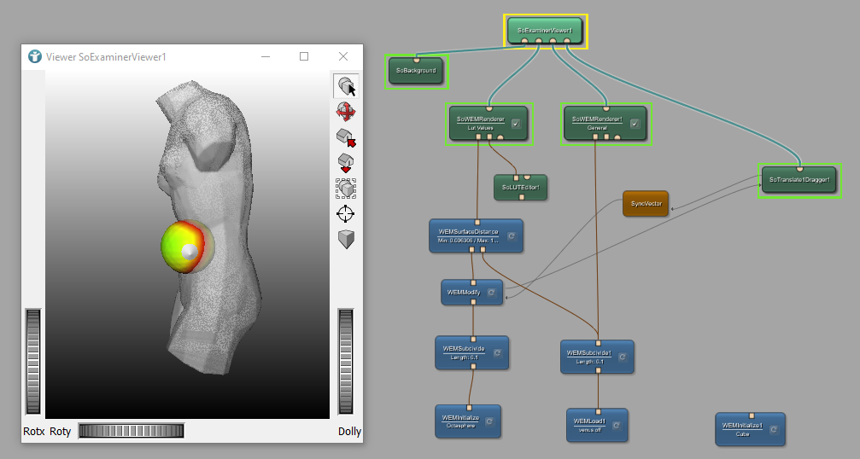The image size is (860, 459).
Task: Click the go to home position icon
Action: 345,137
